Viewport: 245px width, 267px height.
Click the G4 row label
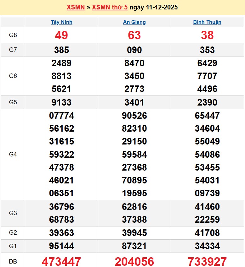point(13,154)
